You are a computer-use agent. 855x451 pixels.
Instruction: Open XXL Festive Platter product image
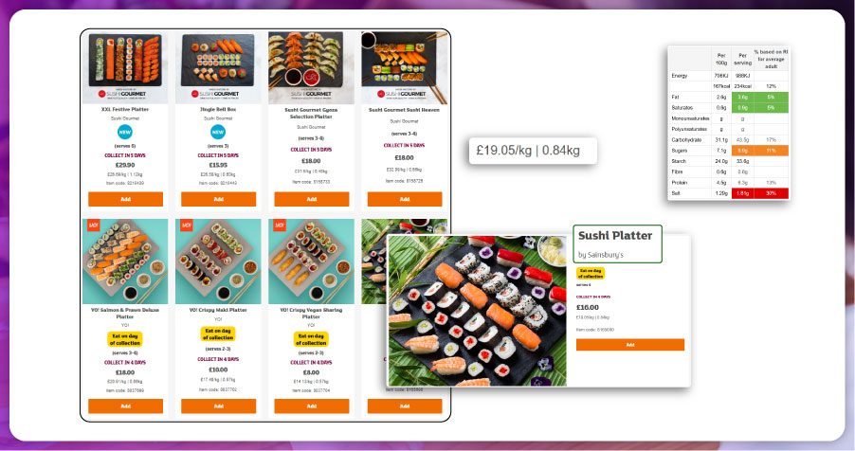click(125, 67)
